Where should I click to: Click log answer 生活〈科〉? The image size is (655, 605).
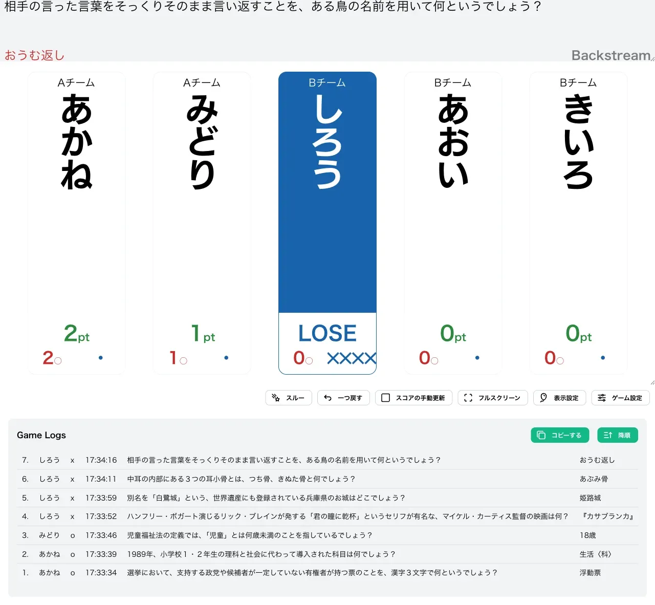596,554
